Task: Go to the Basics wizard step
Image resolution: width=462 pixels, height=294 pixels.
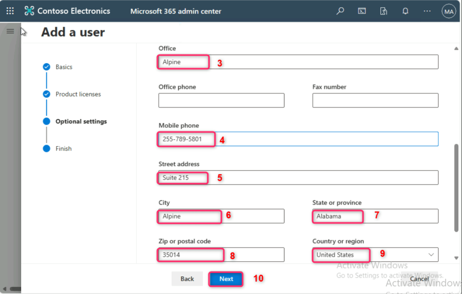Action: click(64, 67)
